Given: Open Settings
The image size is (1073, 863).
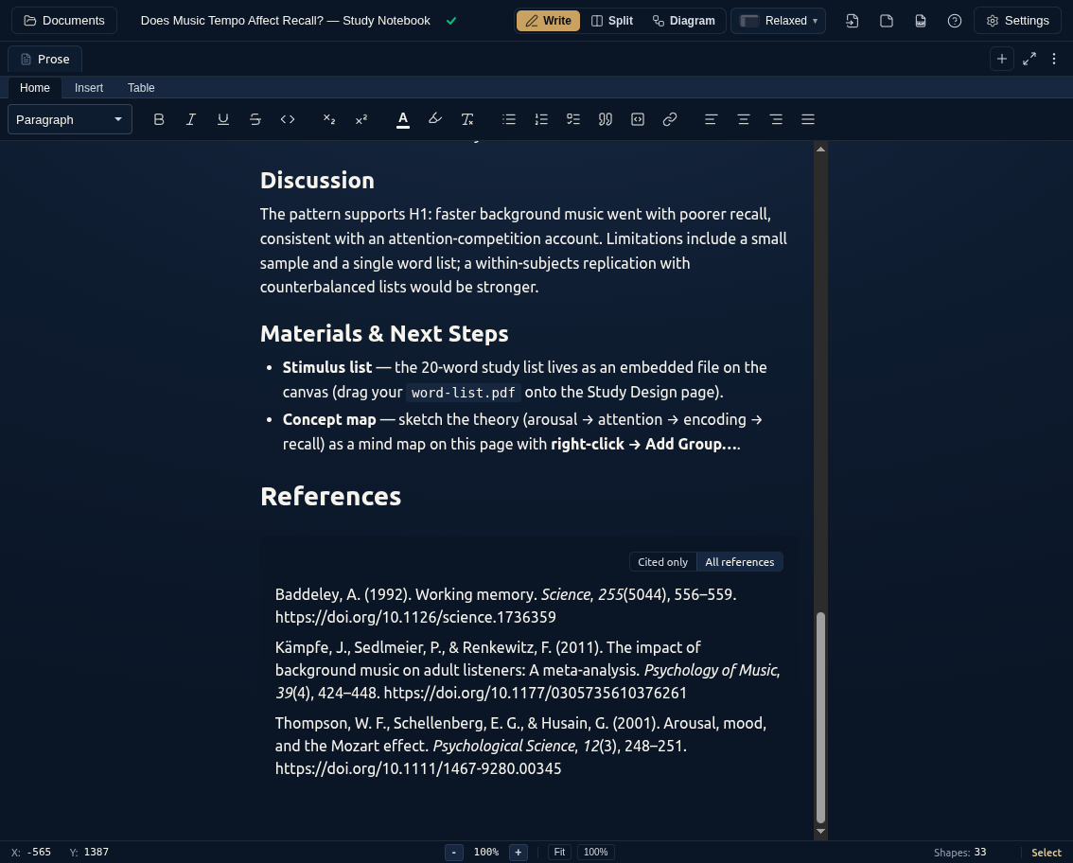Looking at the screenshot, I should (1017, 21).
